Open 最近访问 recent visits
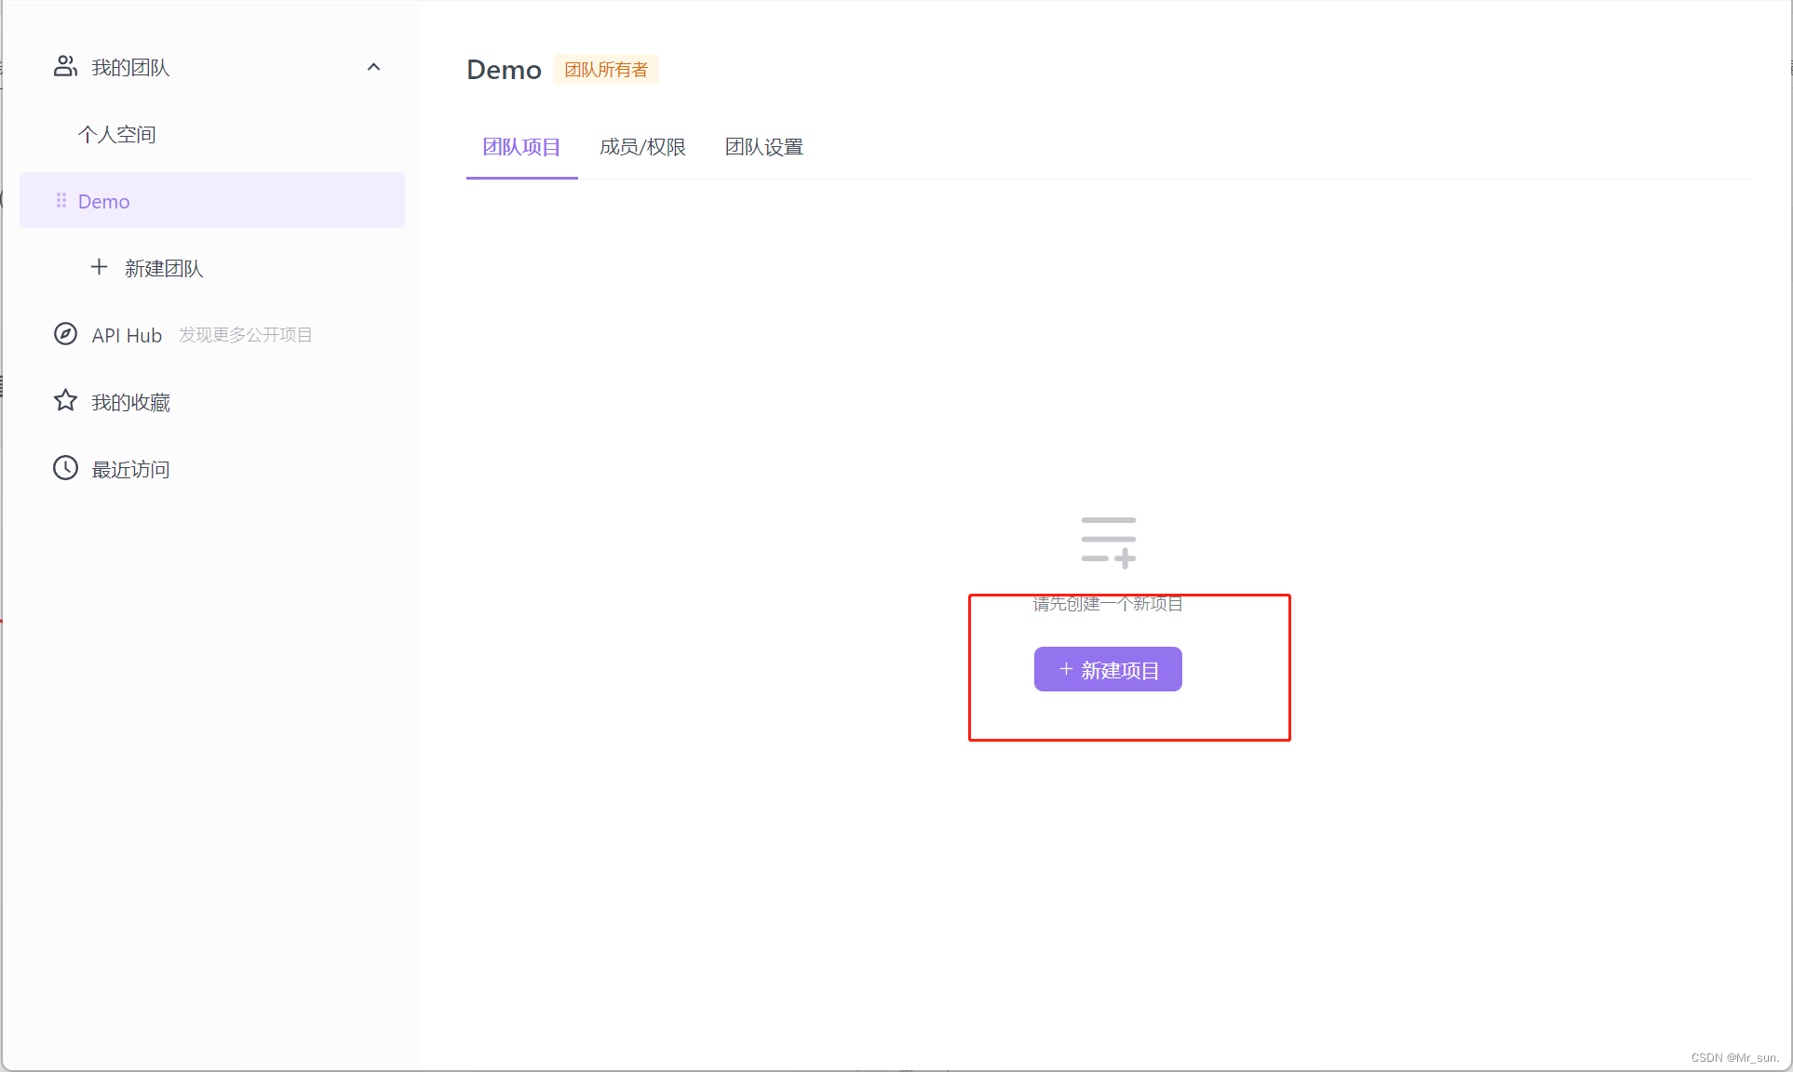 click(x=131, y=469)
